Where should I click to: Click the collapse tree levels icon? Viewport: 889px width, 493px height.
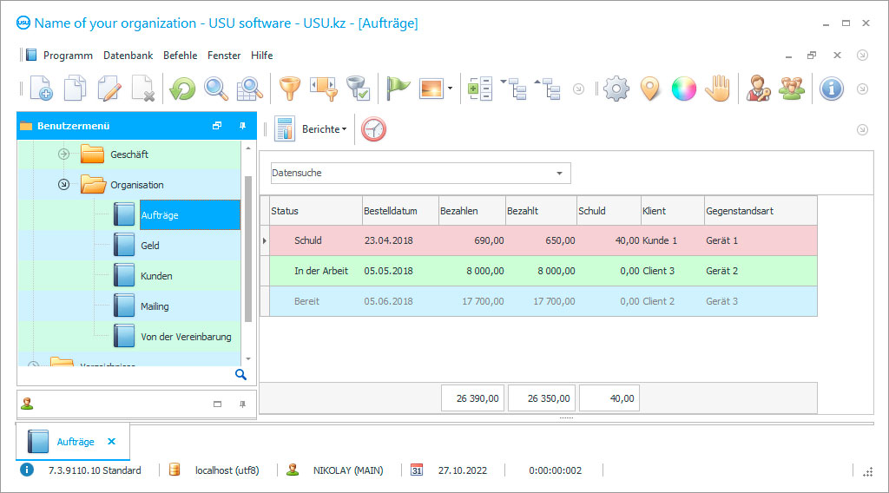coord(547,89)
